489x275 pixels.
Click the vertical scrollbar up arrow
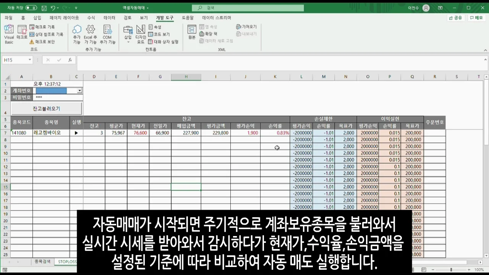click(486, 77)
